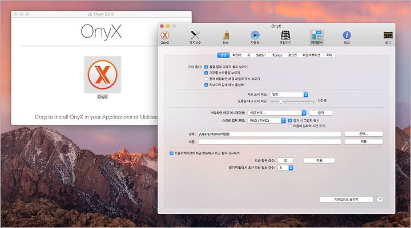Open the OnyX toolbar section with red X icon
411x228 pixels.
tap(164, 38)
